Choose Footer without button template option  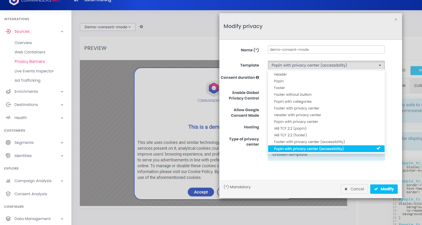click(x=293, y=95)
